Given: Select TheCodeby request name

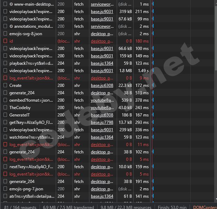Looking at the screenshot, I should pyautogui.click(x=20, y=108).
